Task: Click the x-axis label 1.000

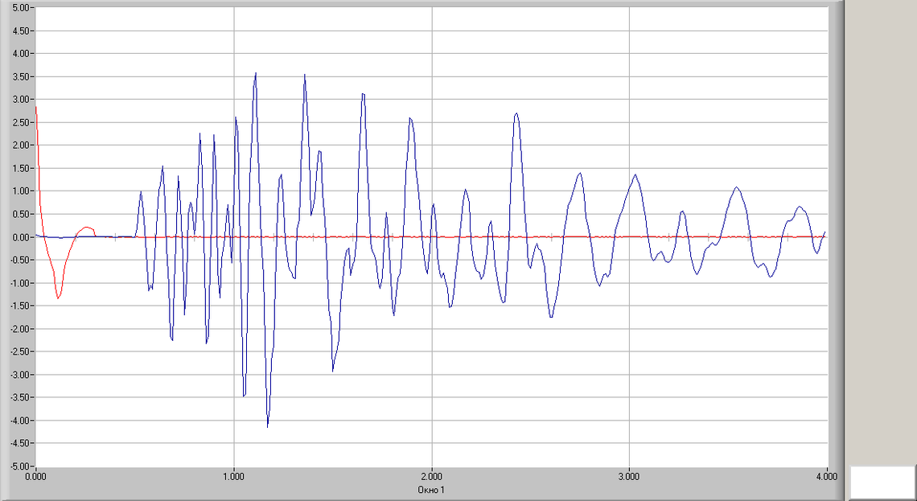Action: click(234, 477)
